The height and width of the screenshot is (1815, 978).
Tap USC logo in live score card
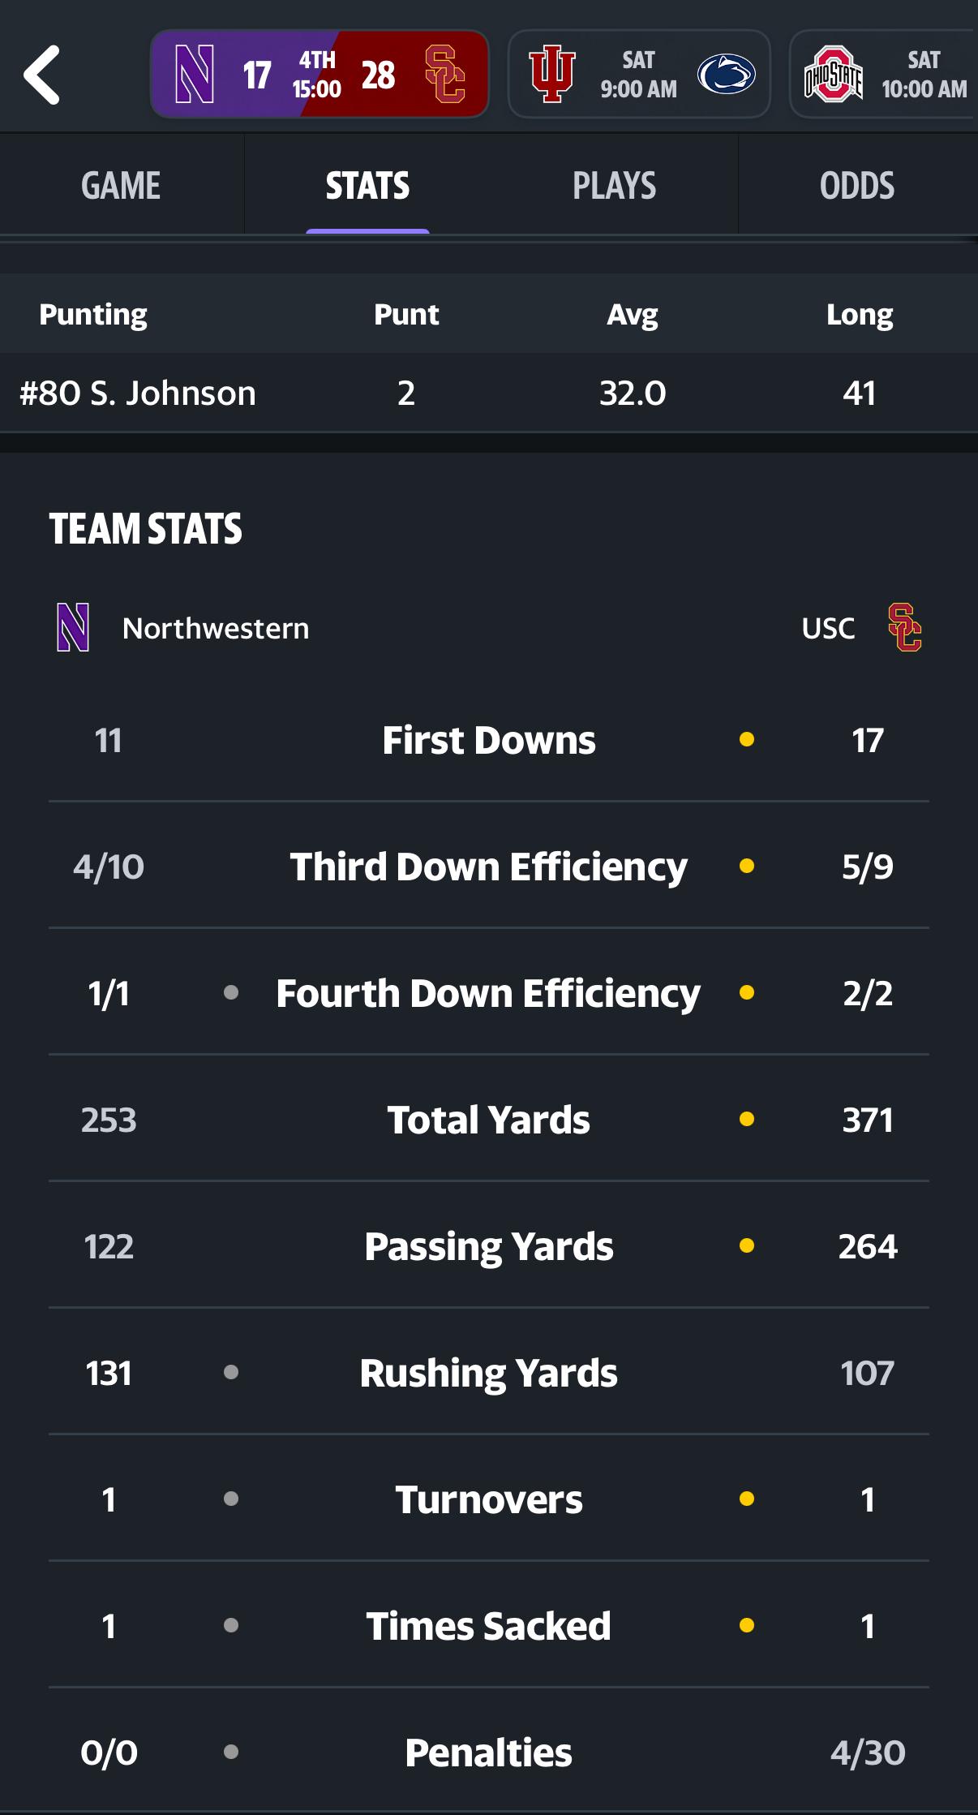click(x=445, y=75)
